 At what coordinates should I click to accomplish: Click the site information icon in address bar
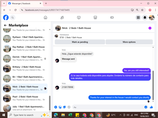coord(22,10)
